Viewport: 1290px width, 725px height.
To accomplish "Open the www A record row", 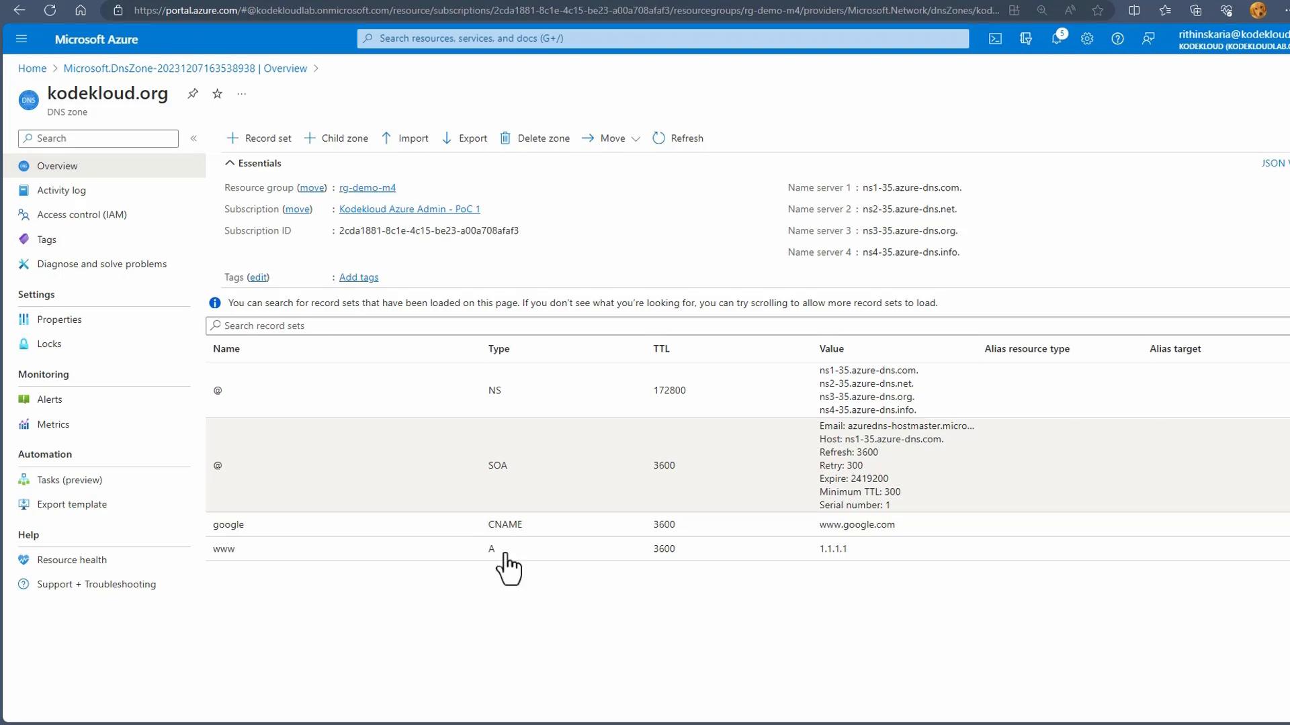I will [747, 548].
